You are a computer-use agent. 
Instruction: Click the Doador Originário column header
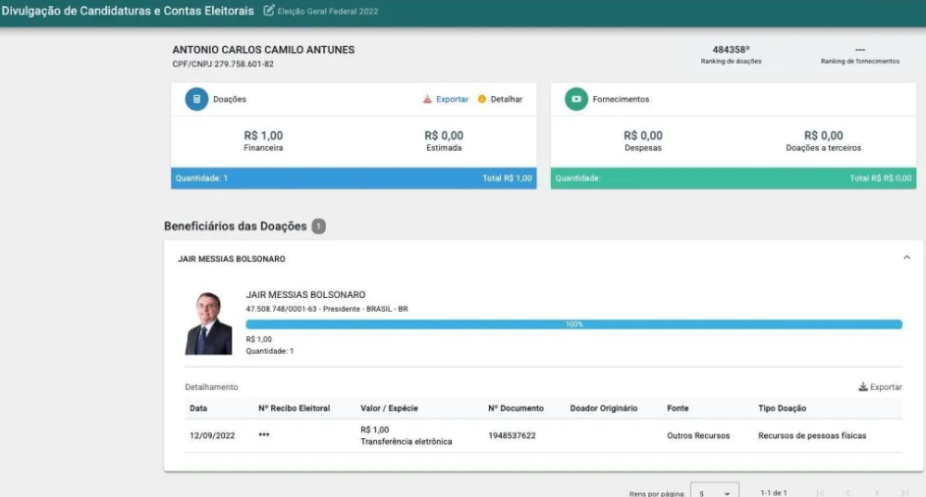[x=604, y=408]
